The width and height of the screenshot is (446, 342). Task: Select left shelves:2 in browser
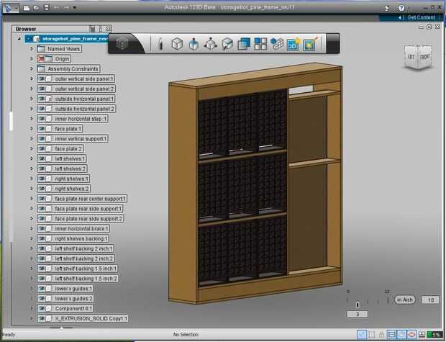pos(62,168)
